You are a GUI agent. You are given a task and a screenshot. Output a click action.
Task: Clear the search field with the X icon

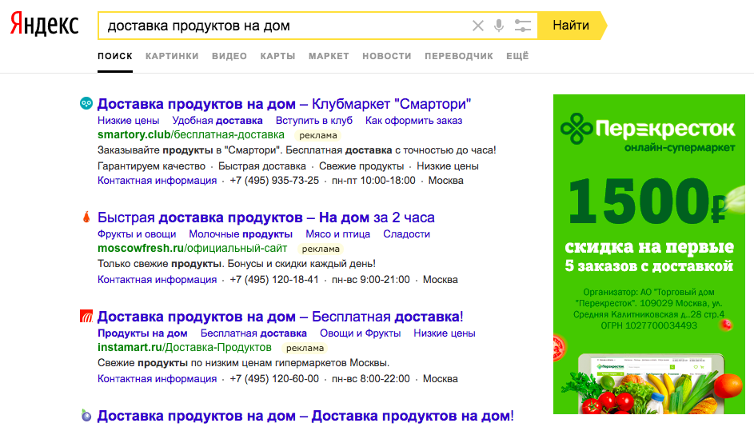pyautogui.click(x=478, y=26)
